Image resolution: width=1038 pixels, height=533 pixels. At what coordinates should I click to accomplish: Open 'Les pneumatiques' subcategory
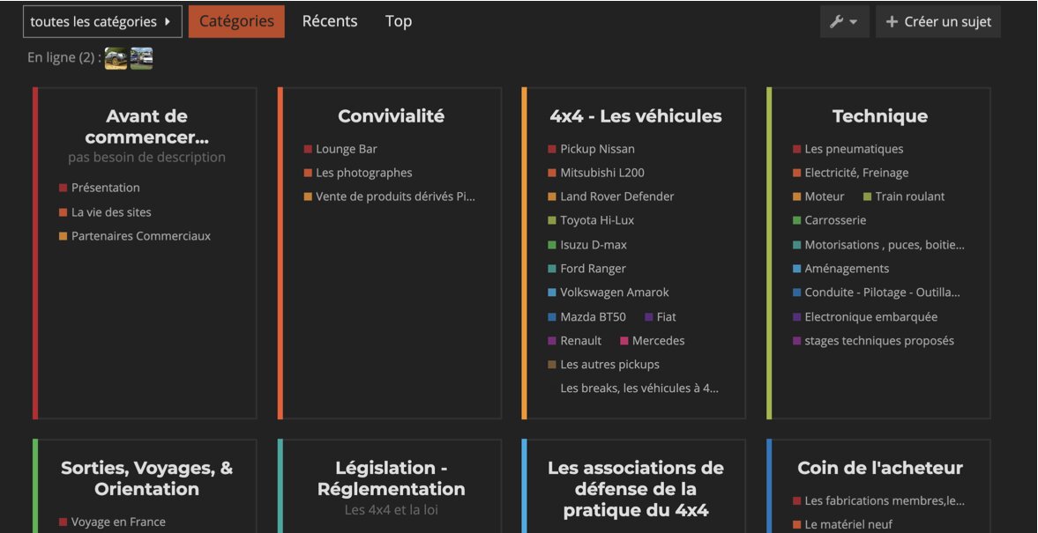848,150
